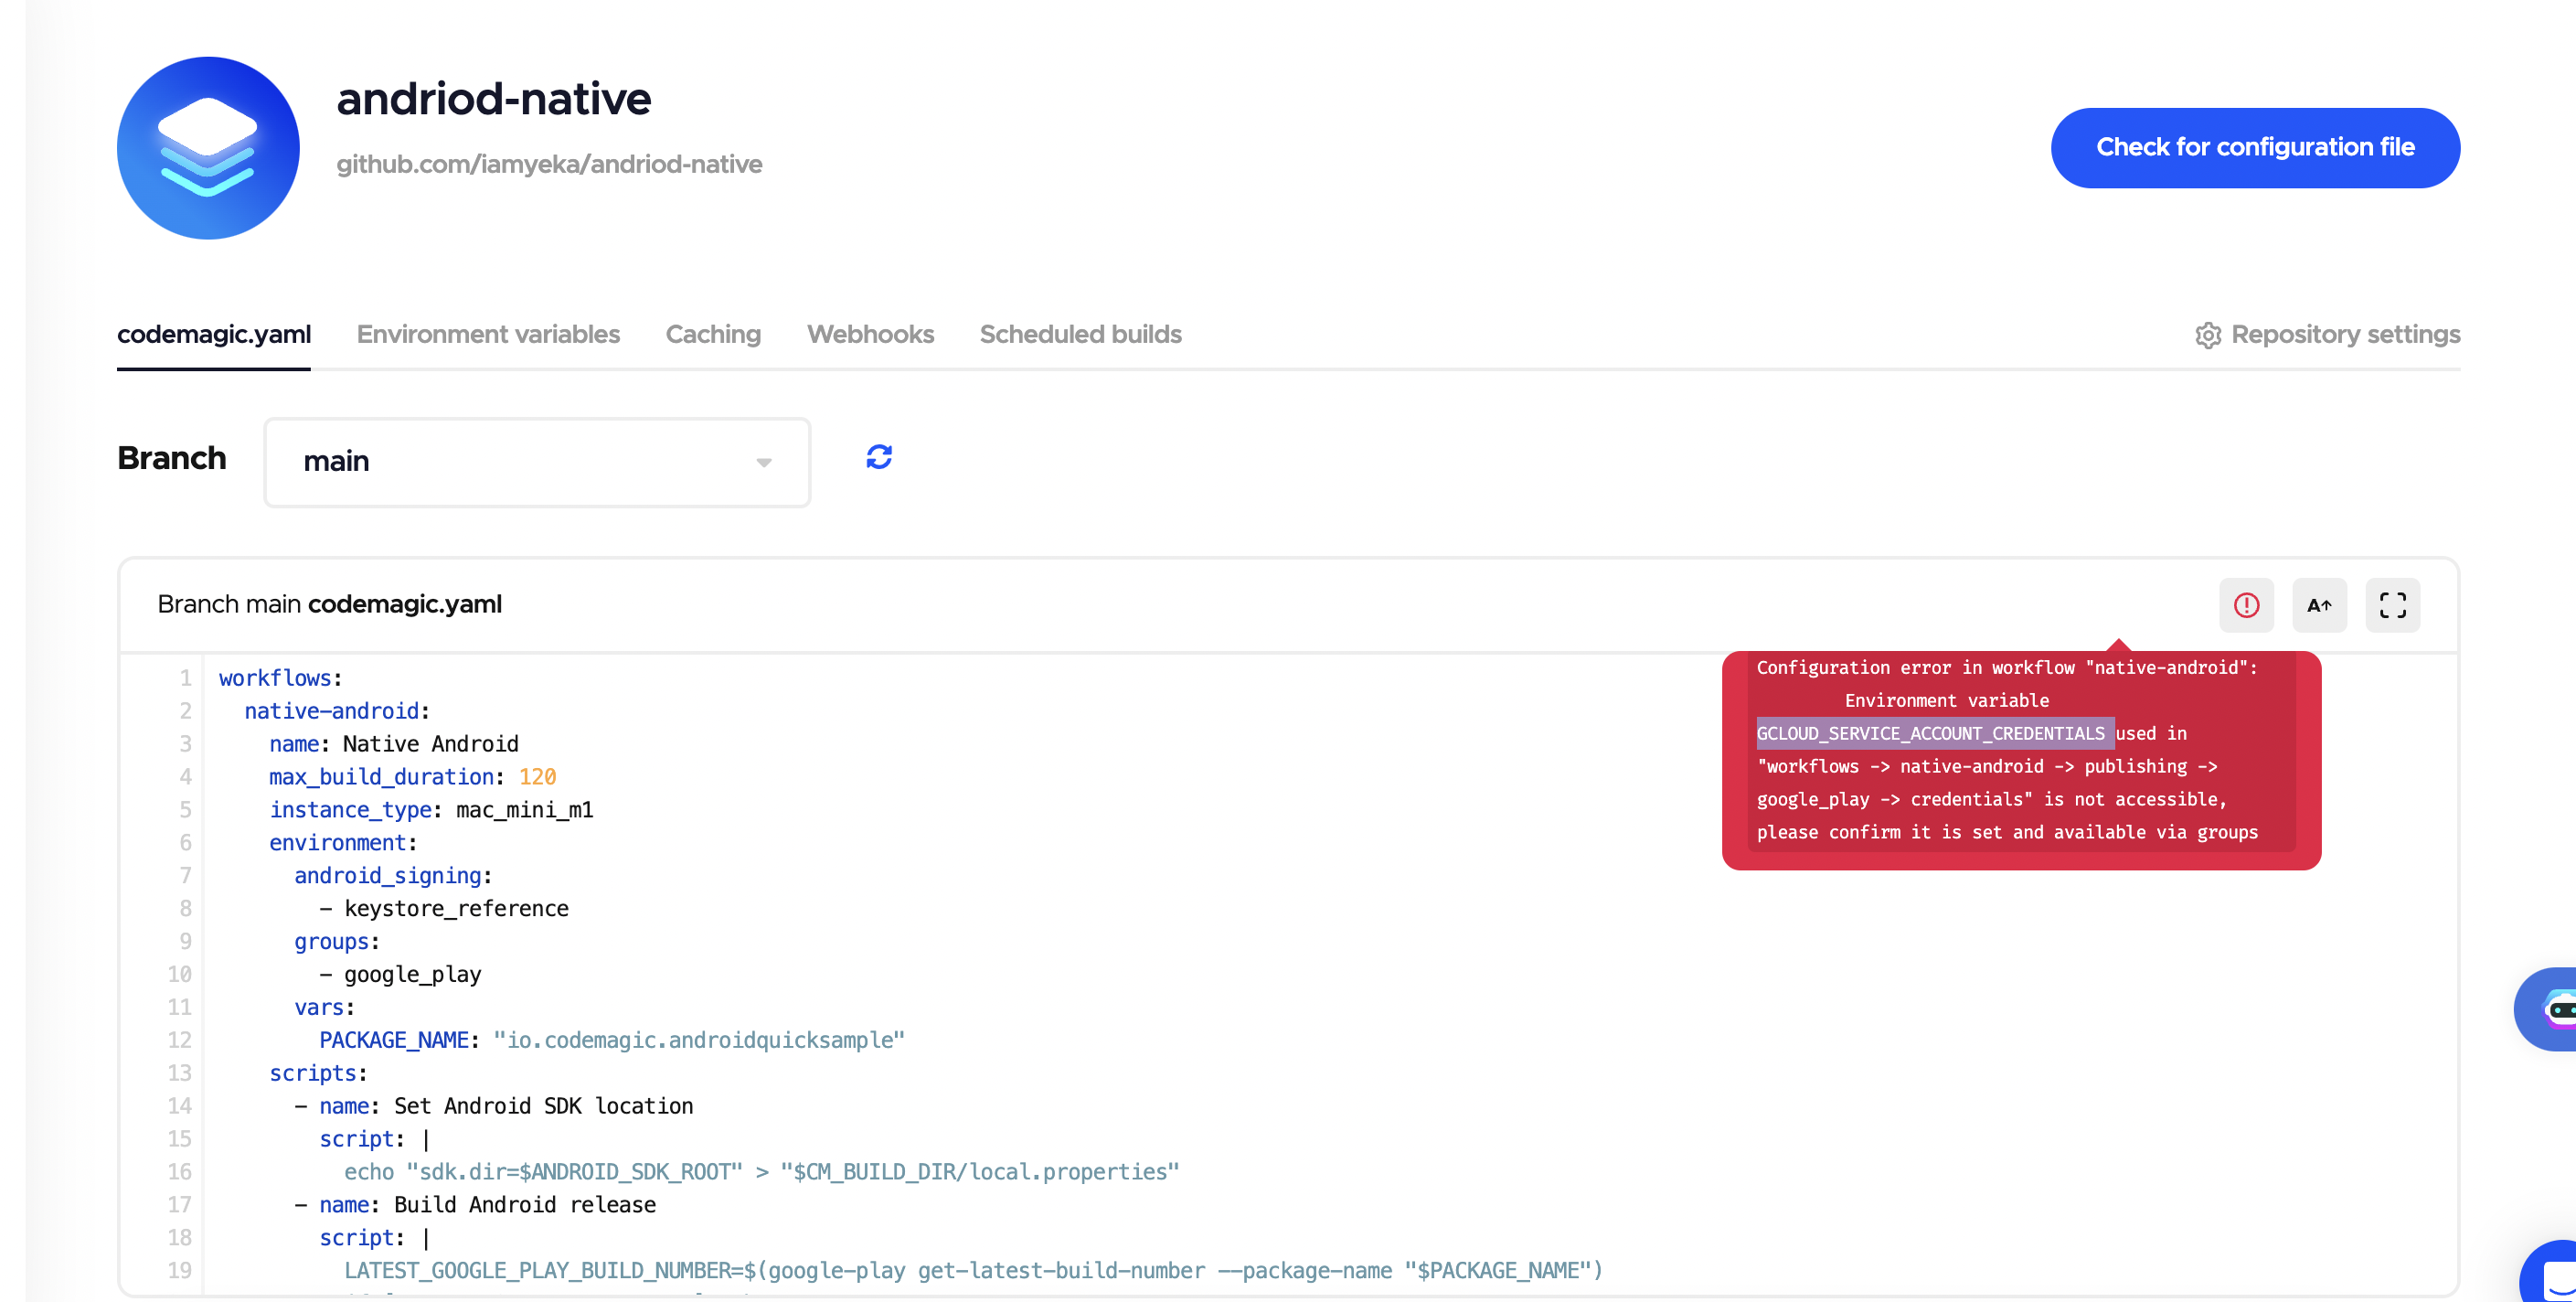This screenshot has width=2576, height=1302.
Task: Open the github.com/iamyeka/andriod-native link
Action: (x=549, y=164)
